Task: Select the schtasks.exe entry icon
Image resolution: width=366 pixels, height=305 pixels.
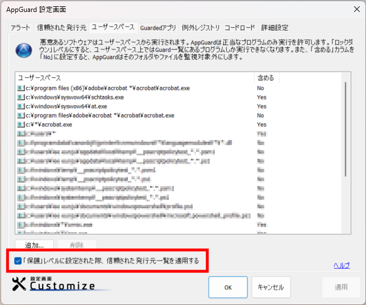Action: click(21, 97)
